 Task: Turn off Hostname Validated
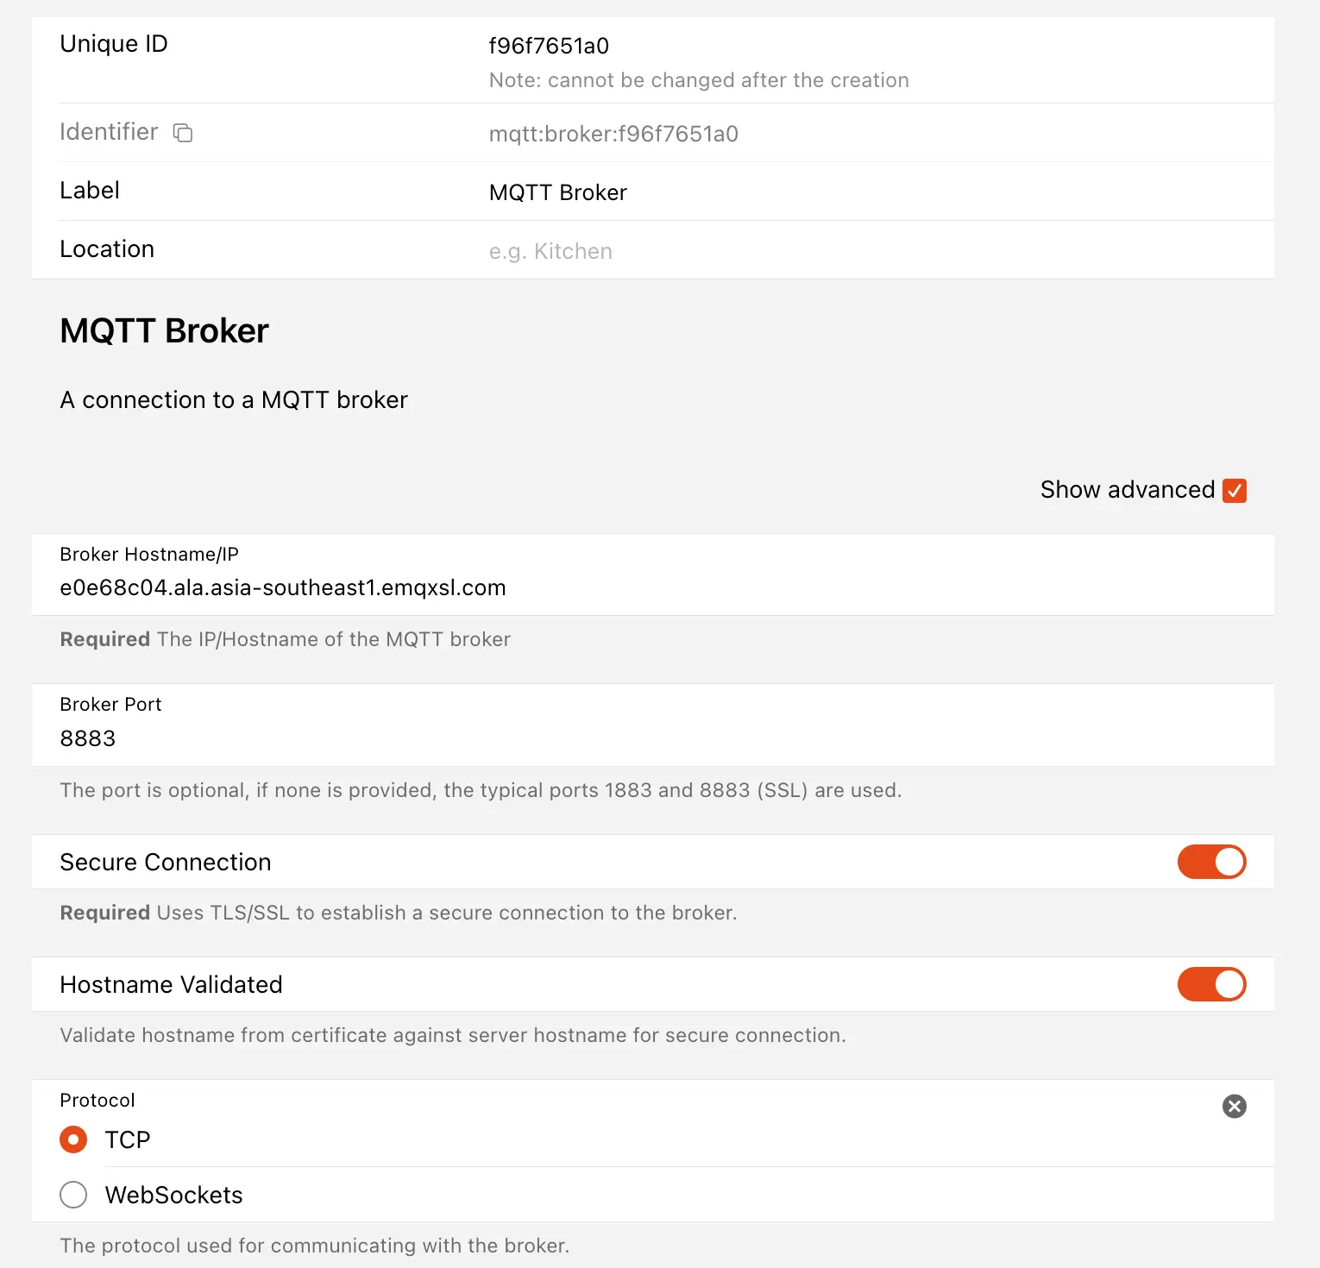point(1211,984)
